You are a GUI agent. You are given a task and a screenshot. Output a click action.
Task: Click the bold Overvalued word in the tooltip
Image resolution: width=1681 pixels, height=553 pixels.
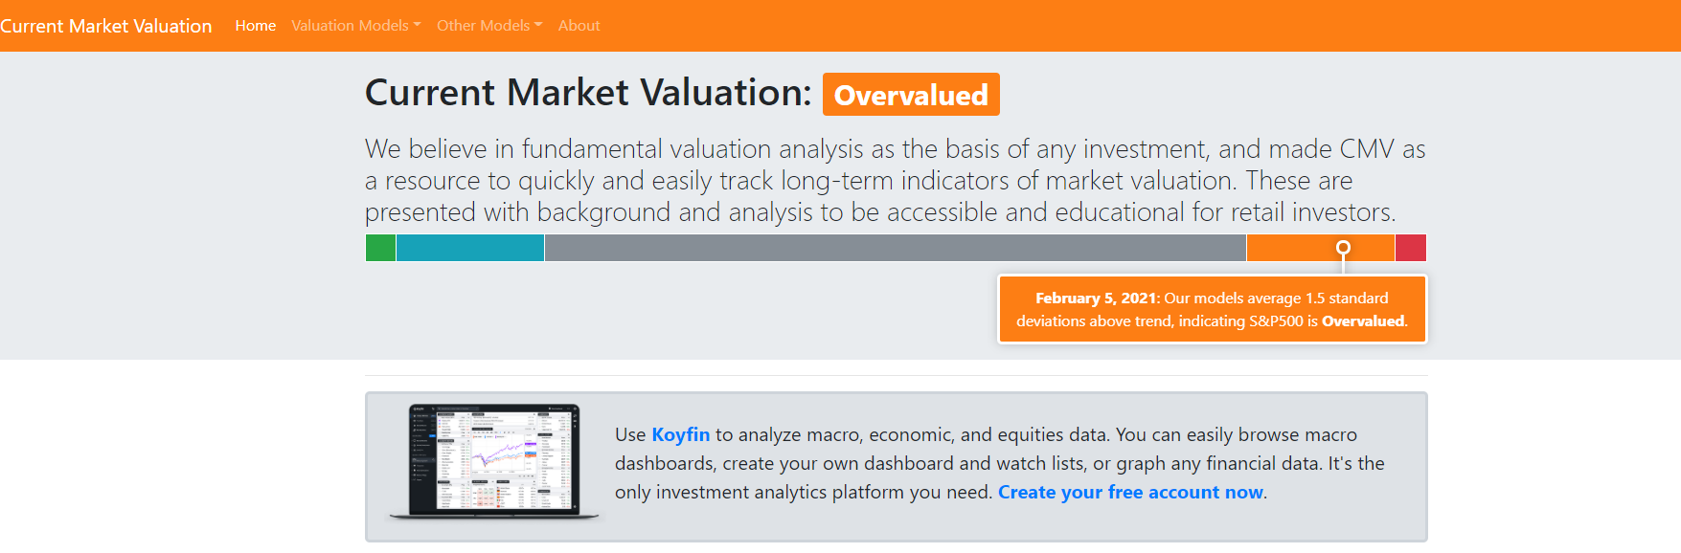(1363, 321)
